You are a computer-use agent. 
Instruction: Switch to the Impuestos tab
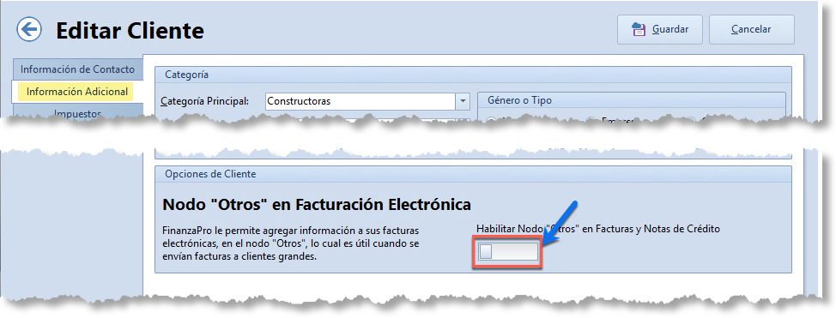point(77,112)
